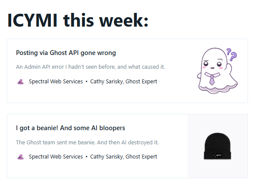Click the ghost's purple necktie in the illustration
Viewport: 257px width, 189px height.
point(212,79)
